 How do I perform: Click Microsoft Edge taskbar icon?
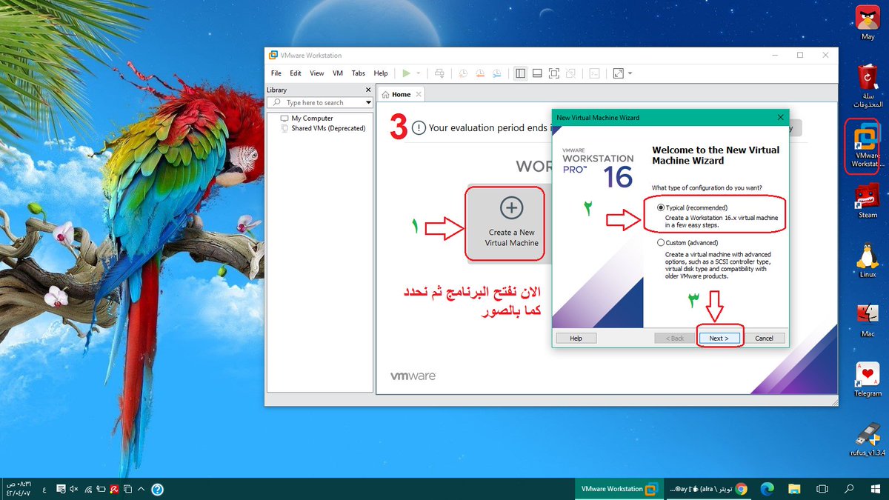(x=768, y=489)
